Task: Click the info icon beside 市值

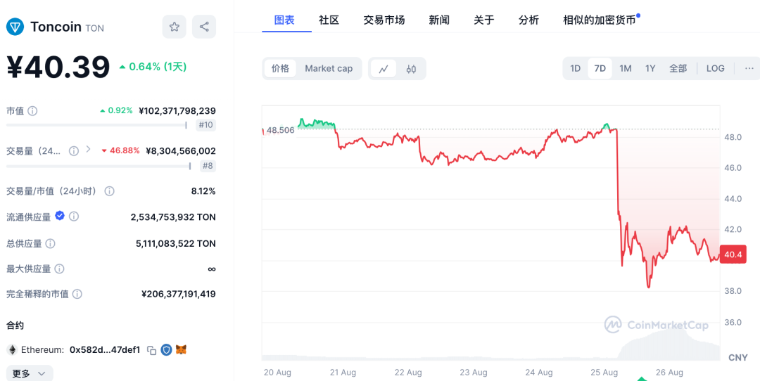Action: [32, 111]
